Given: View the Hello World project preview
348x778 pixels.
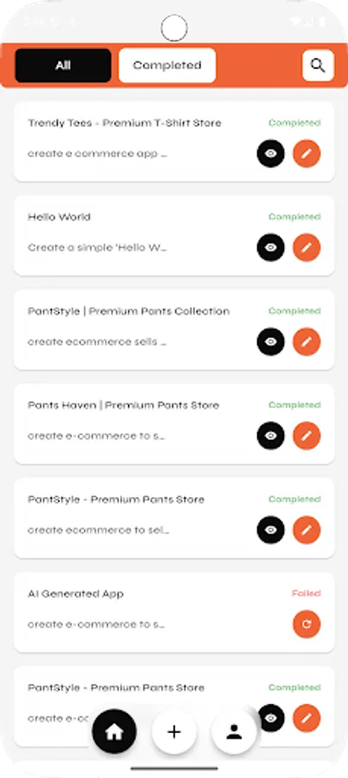Looking at the screenshot, I should (x=270, y=247).
